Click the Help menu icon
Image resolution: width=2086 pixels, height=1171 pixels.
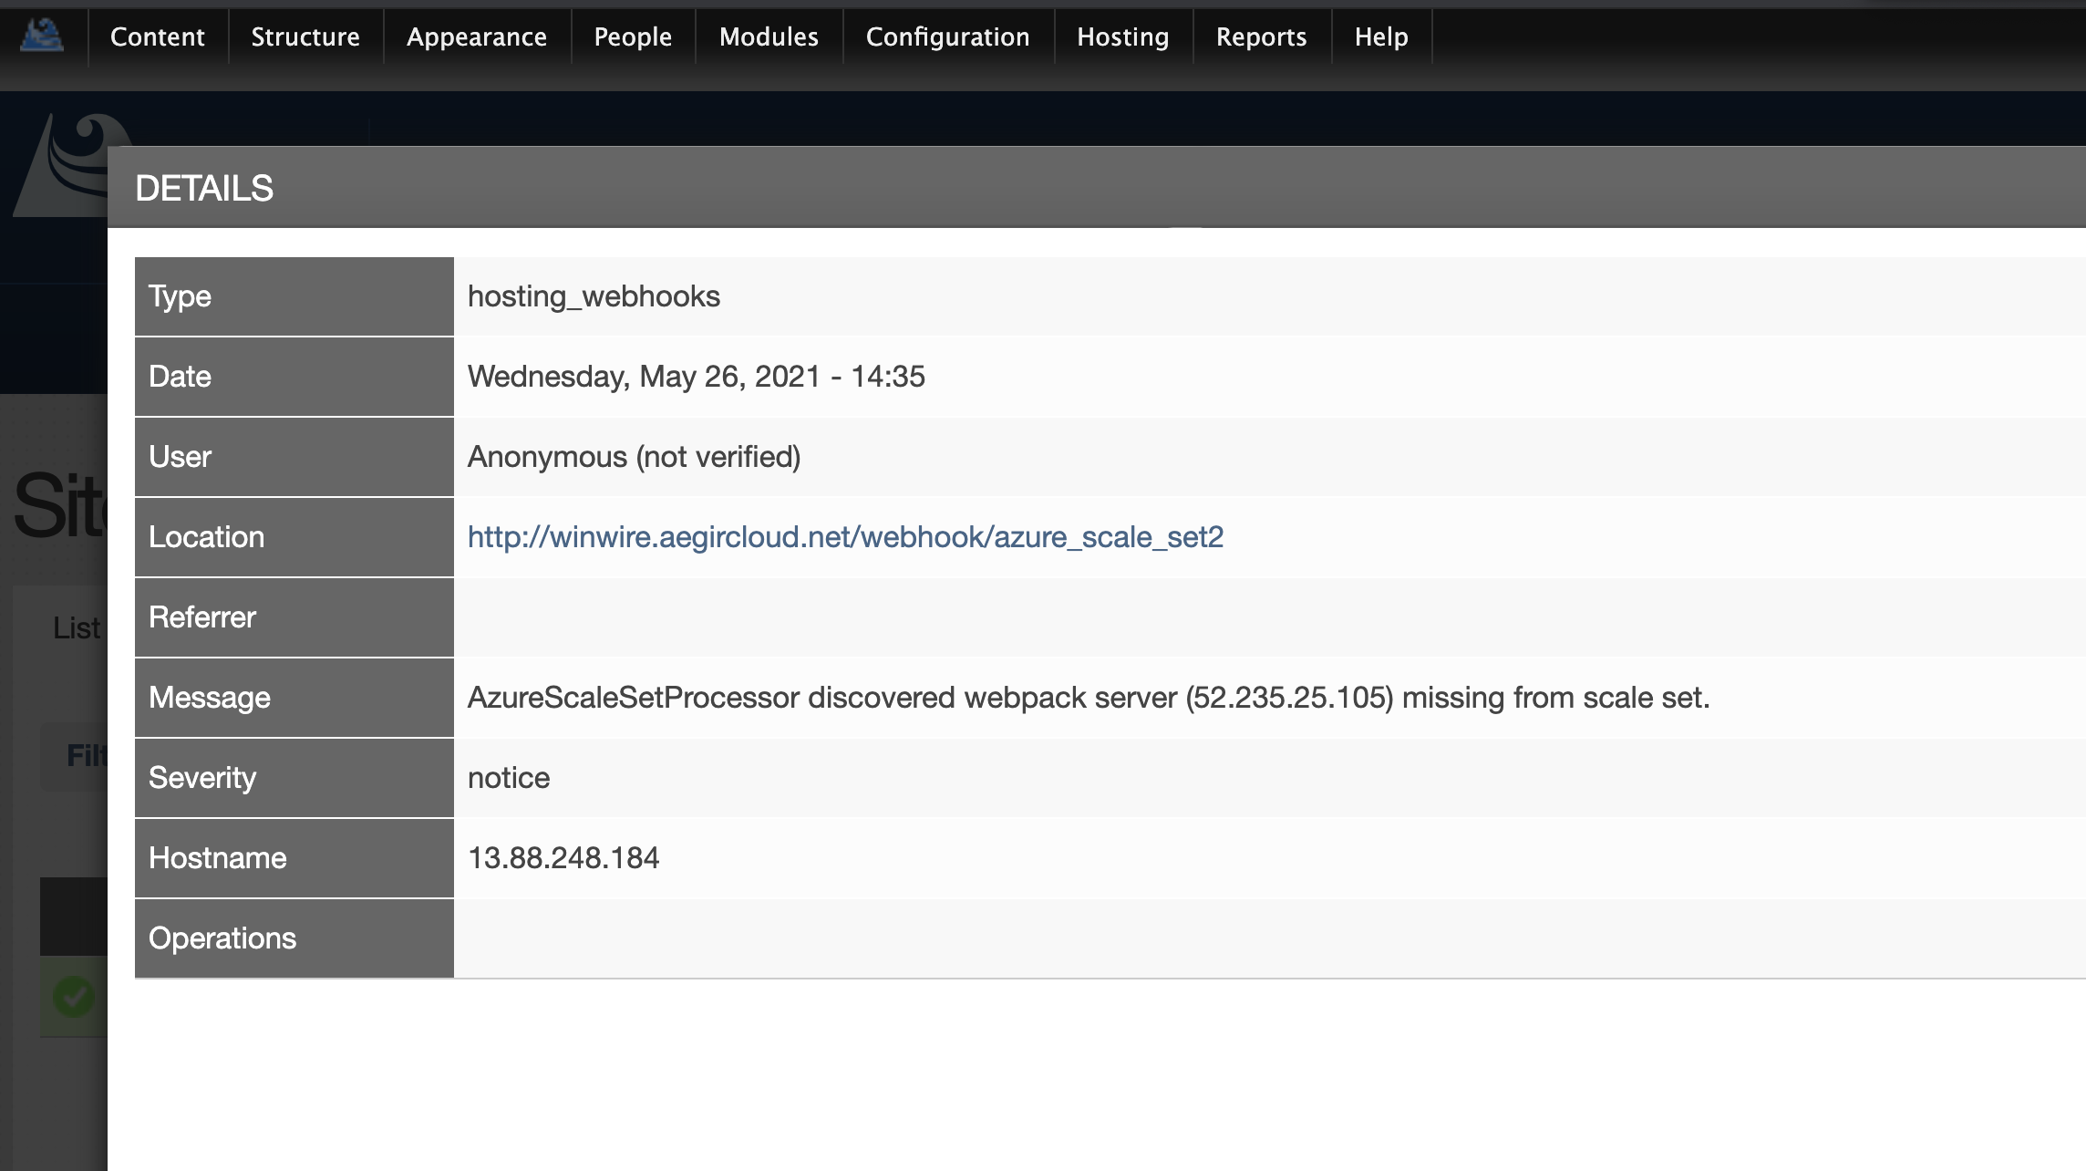point(1381,36)
